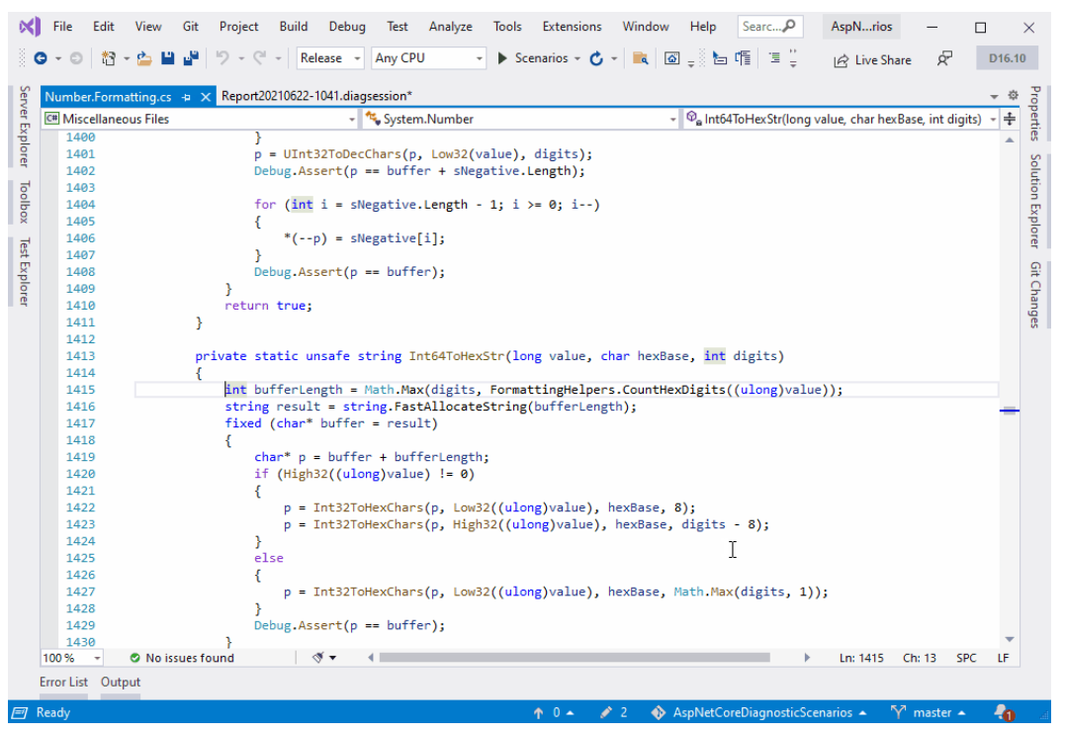Click the diagnostic snapshot toolbar icon
This screenshot has height=735, width=1065.
coord(671,58)
